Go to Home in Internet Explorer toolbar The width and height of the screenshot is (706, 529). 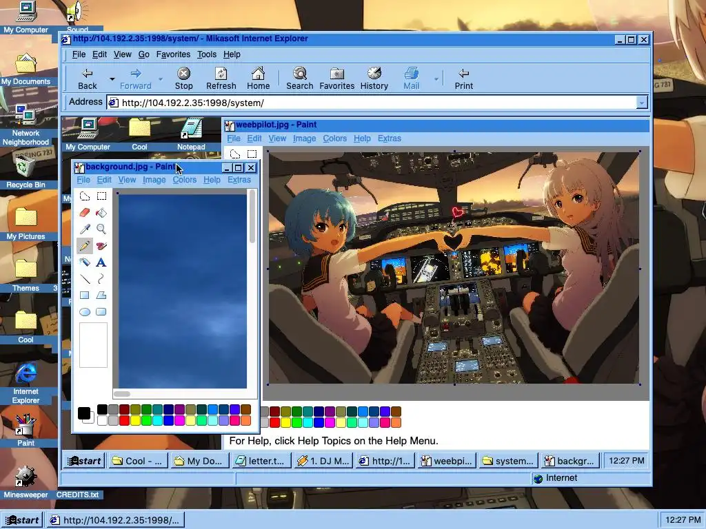258,79
